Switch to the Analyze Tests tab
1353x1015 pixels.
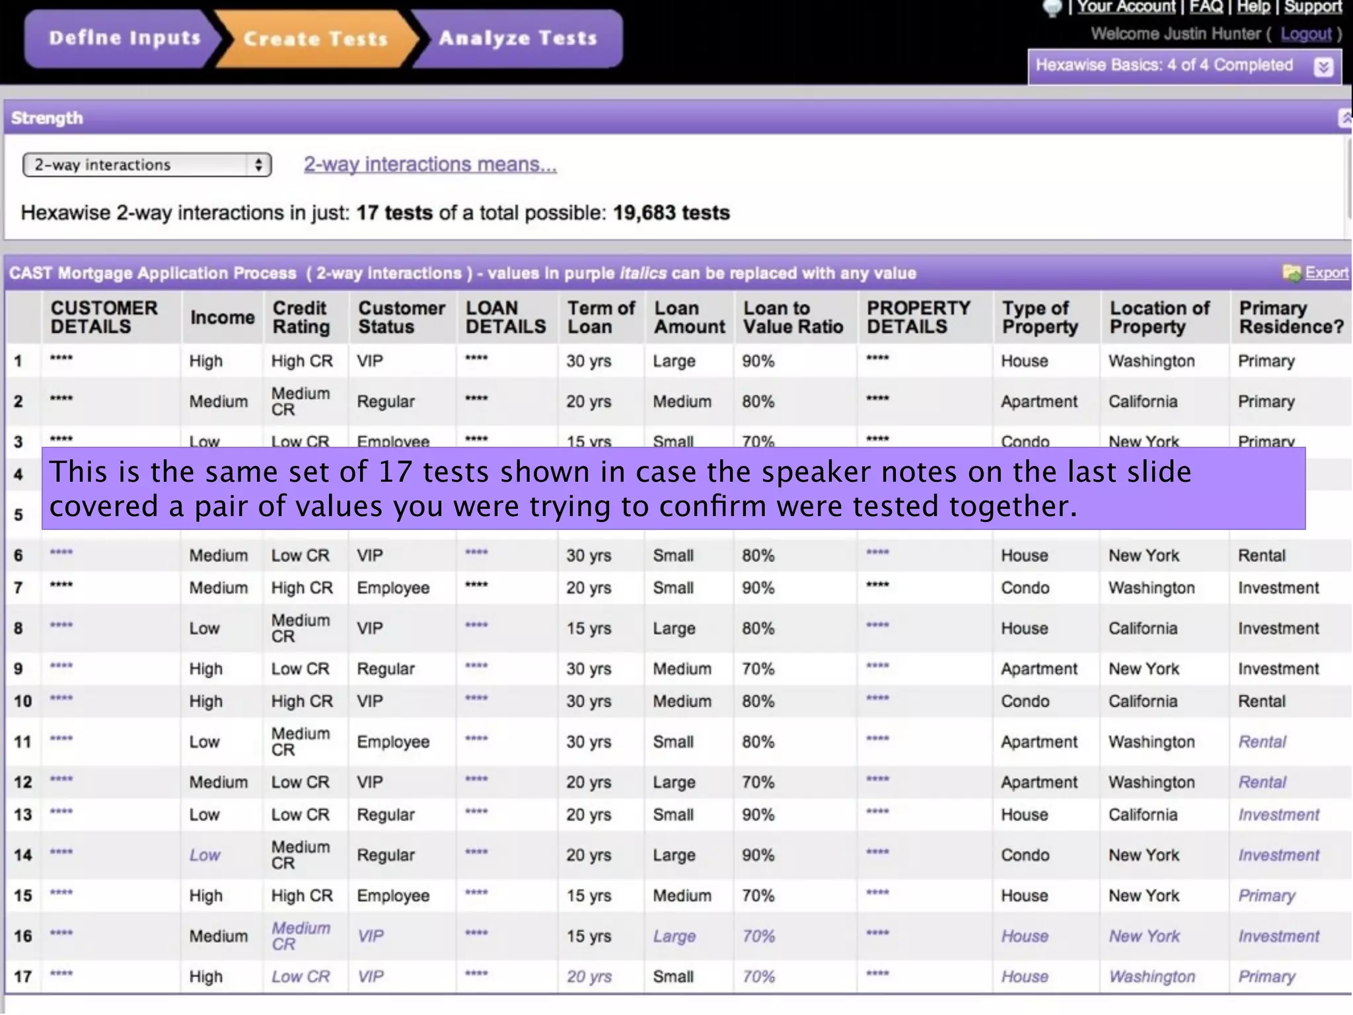point(518,38)
